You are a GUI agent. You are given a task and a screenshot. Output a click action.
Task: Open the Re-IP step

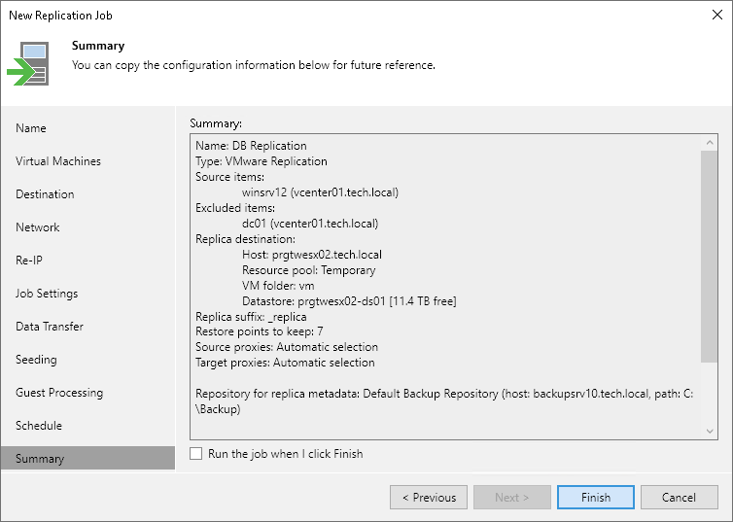(x=29, y=261)
